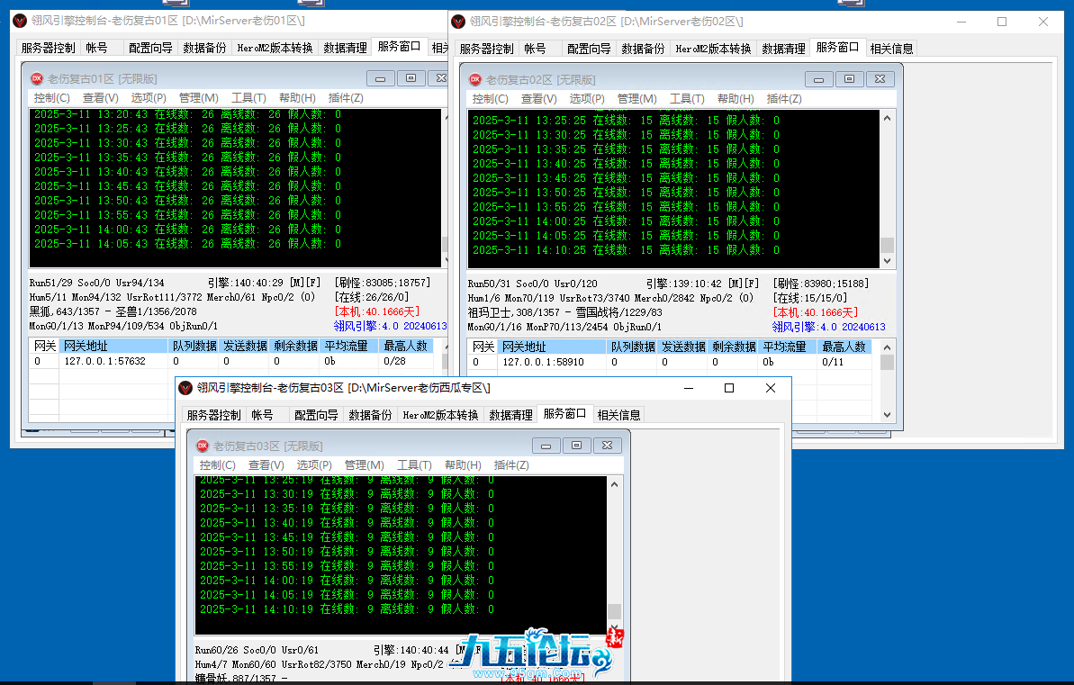Click log scrollbar down arrow in 02区 panel
Image resolution: width=1074 pixels, height=685 pixels.
887,261
